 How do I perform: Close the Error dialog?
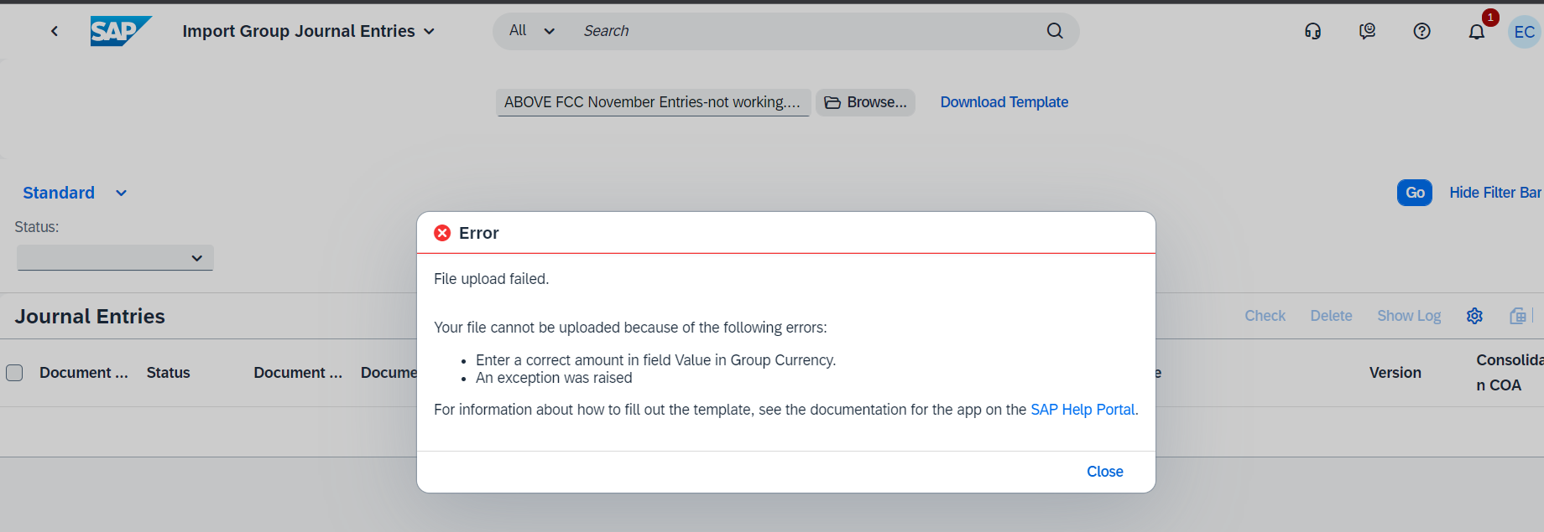click(x=1105, y=472)
